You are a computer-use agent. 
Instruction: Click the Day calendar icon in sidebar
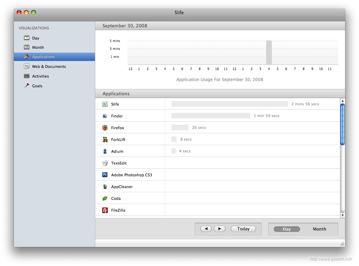[x=27, y=37]
